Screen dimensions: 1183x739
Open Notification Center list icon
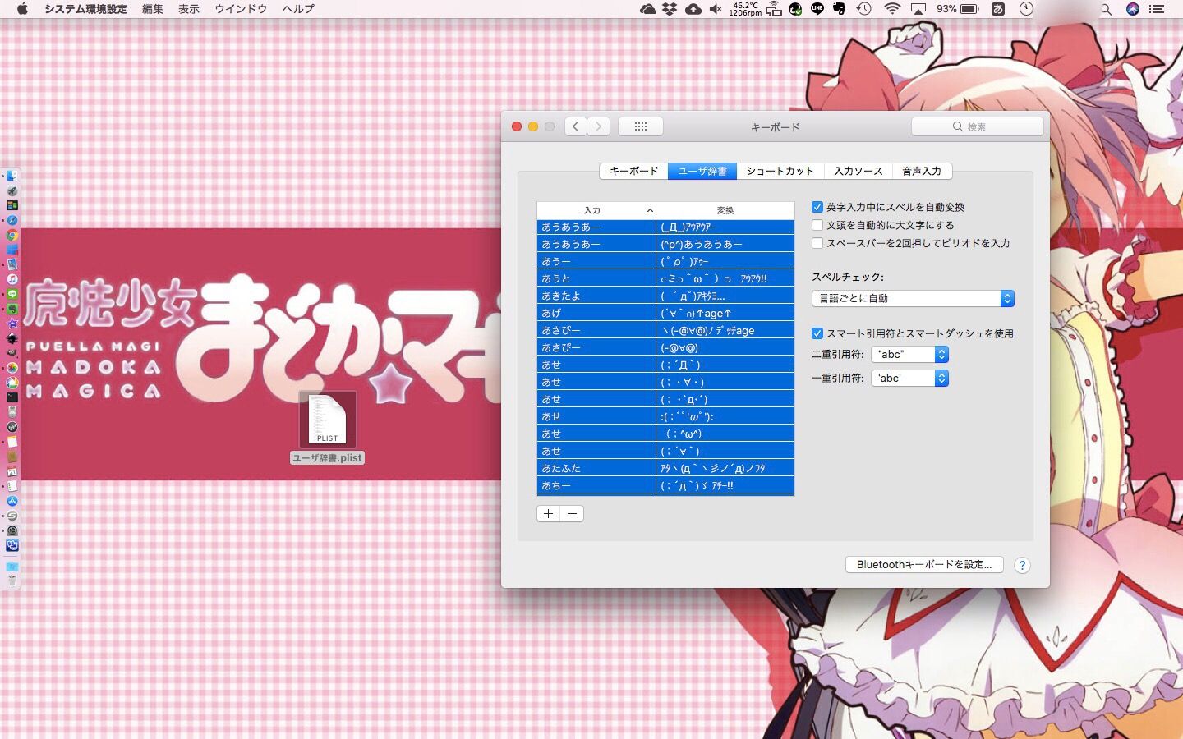[1157, 9]
